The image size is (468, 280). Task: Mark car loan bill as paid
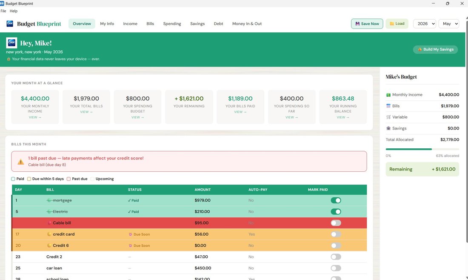pos(336,268)
